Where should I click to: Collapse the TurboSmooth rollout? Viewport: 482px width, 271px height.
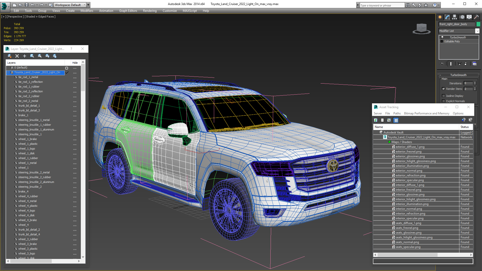(440, 75)
